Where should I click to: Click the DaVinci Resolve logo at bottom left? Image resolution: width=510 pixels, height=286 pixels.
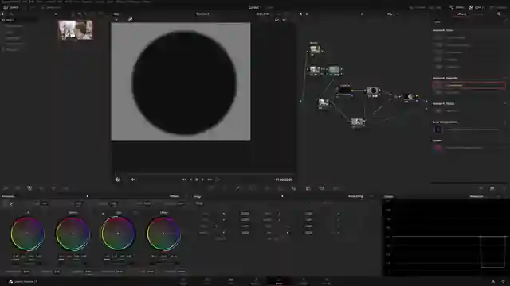pyautogui.click(x=10, y=281)
